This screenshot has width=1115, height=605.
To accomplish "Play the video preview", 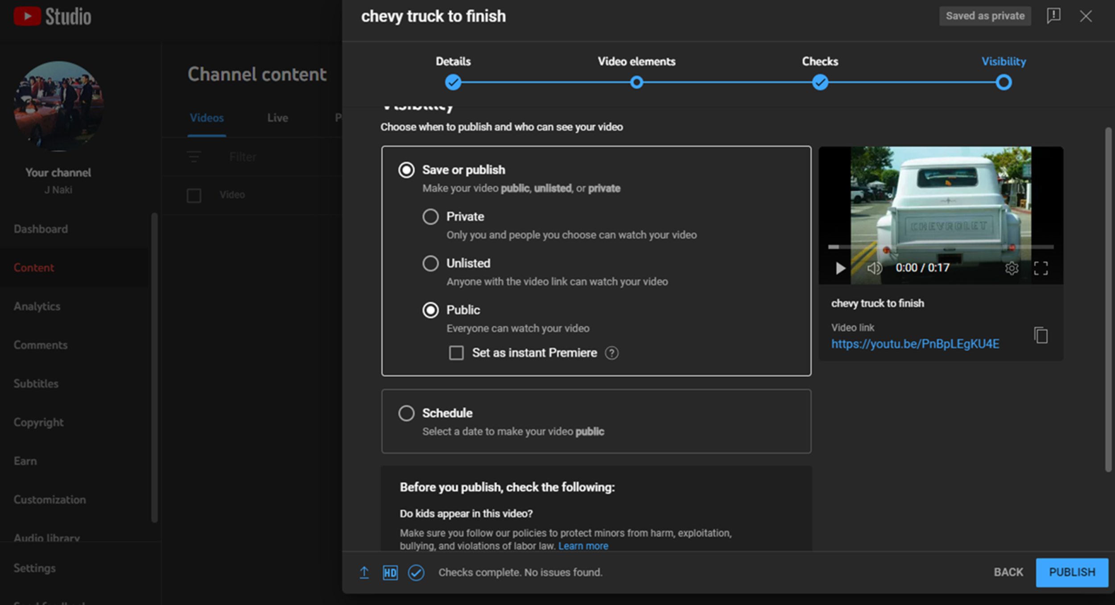I will click(x=840, y=268).
